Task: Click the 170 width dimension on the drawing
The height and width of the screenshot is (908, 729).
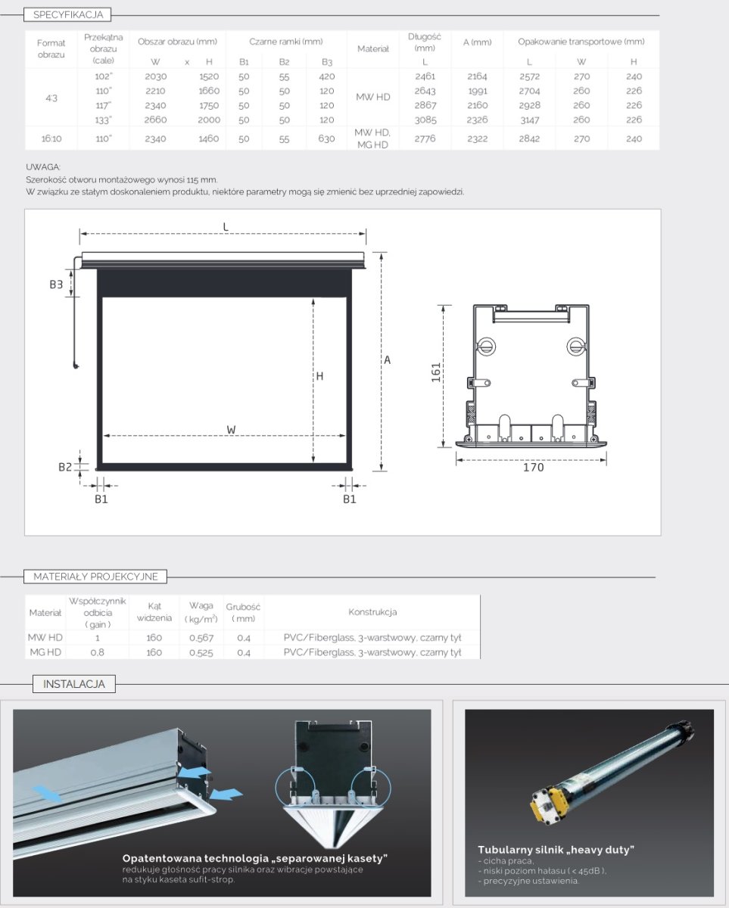Action: coord(533,468)
